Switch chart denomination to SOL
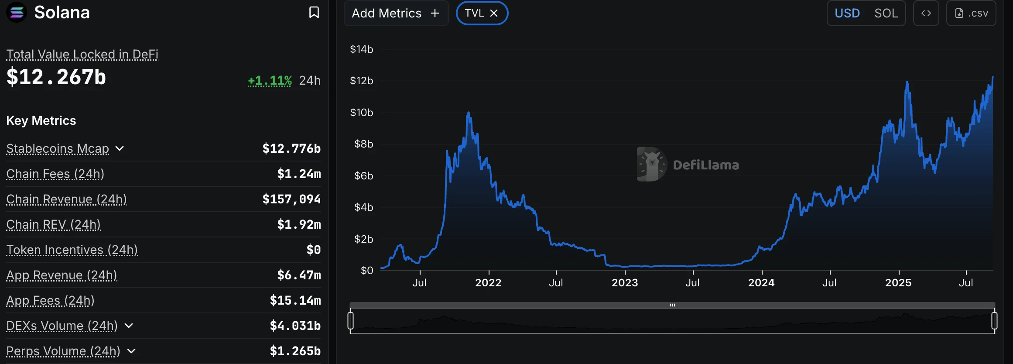 (x=886, y=13)
